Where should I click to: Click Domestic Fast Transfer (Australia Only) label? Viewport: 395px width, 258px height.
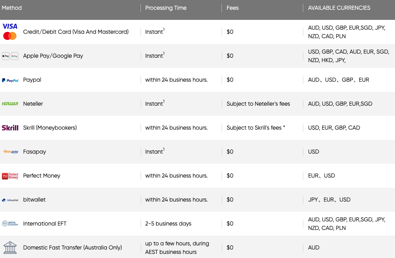(73, 248)
